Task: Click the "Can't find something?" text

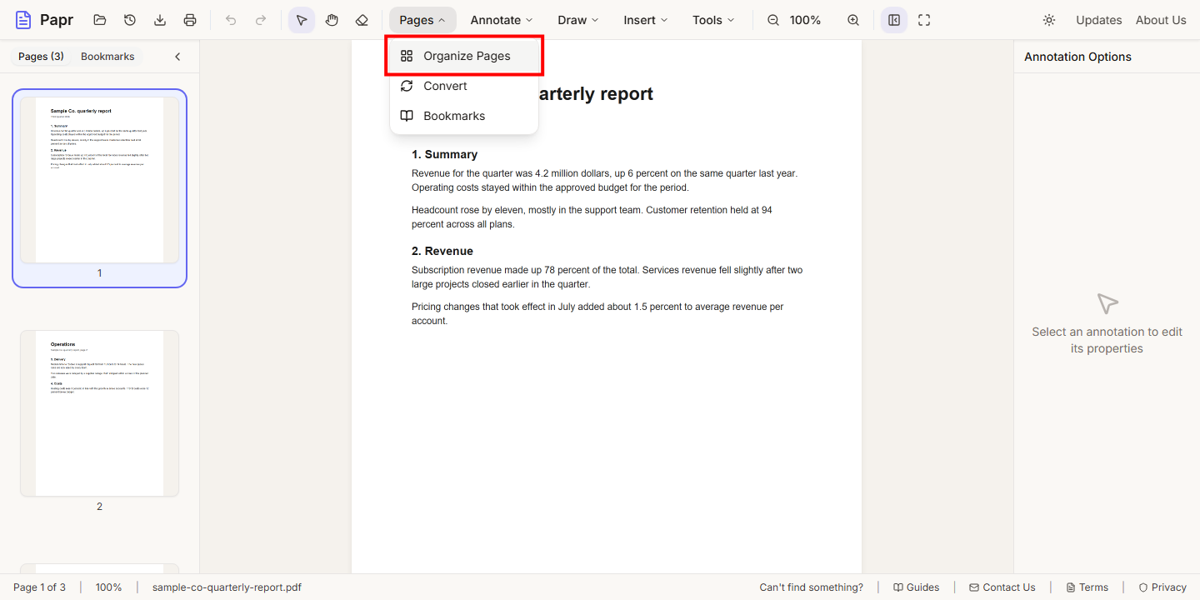Action: click(x=812, y=587)
